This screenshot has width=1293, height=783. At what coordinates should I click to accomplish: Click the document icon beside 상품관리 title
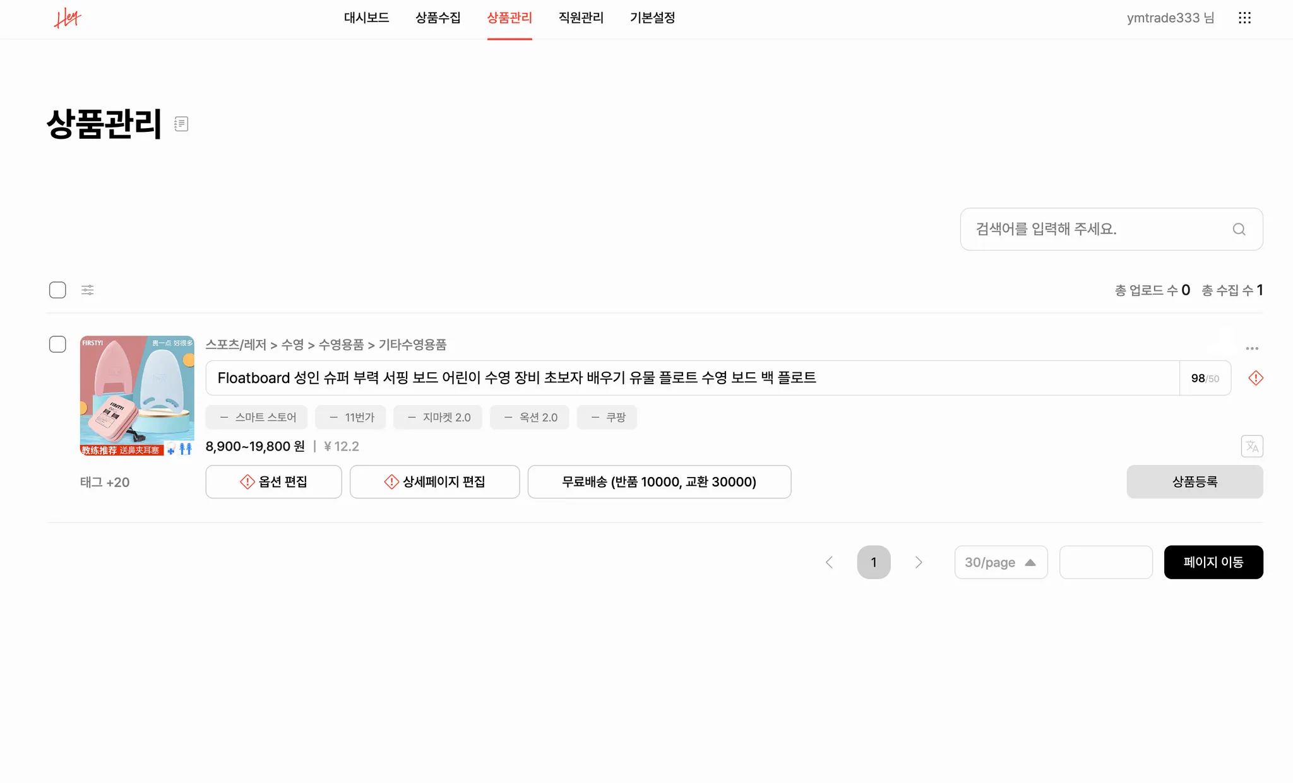(181, 124)
